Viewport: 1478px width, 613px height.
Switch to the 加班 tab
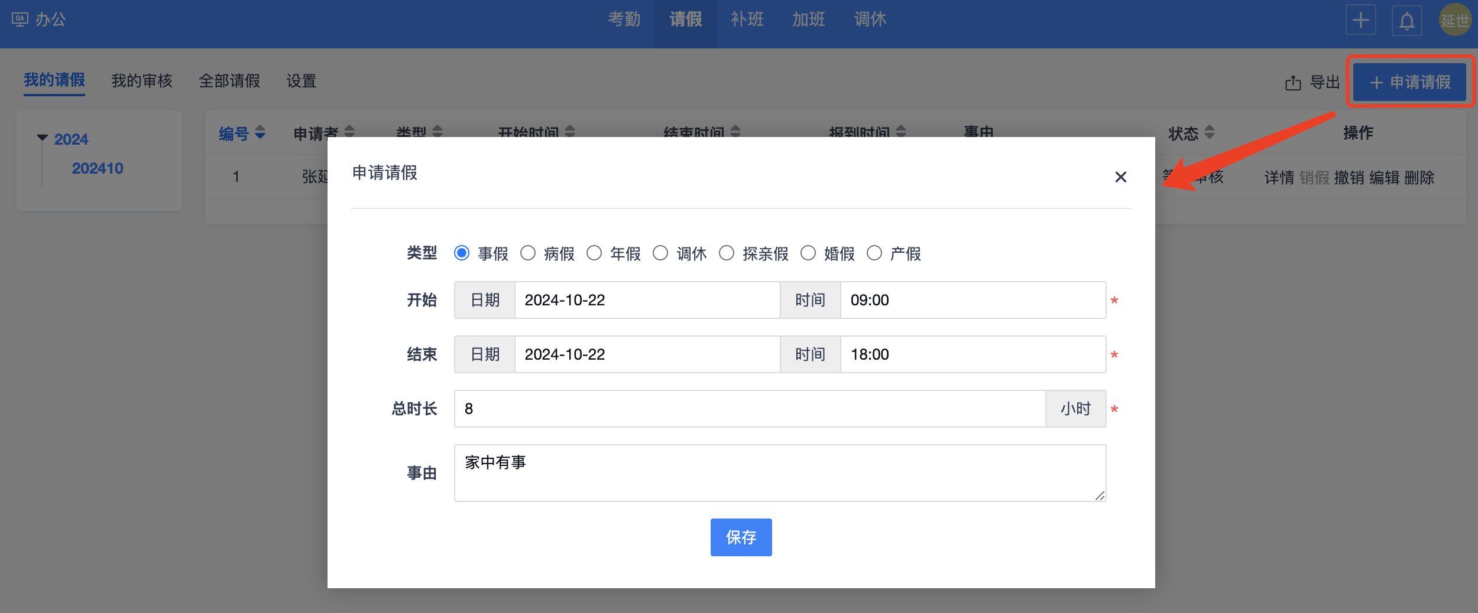(808, 20)
